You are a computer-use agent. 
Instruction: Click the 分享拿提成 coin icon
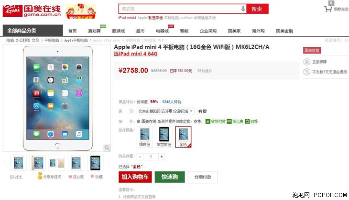click(40, 176)
